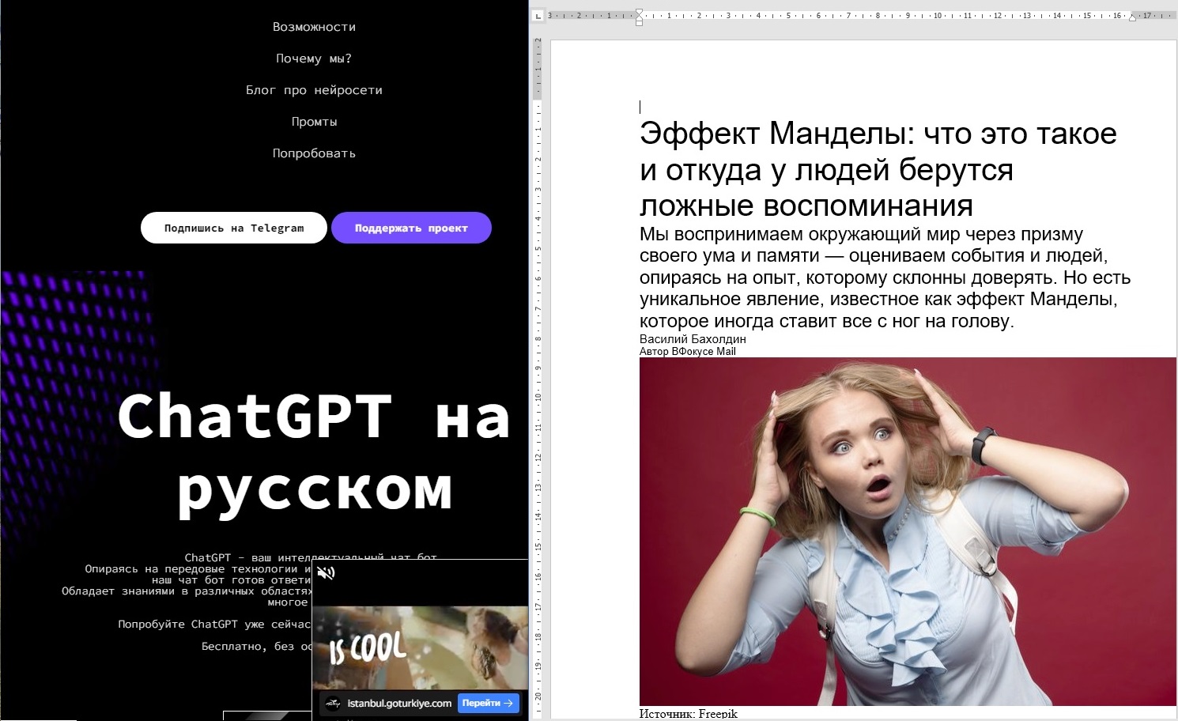Select the Попробовать nav link
The width and height of the screenshot is (1178, 721).
pos(314,153)
